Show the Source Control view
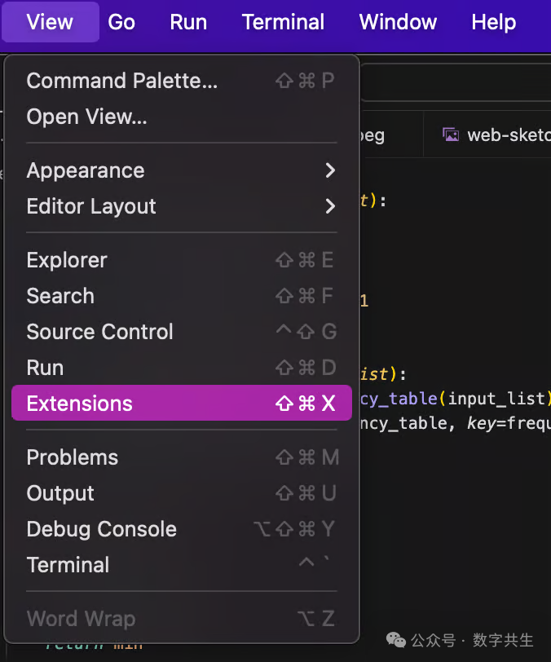551x662 pixels. pyautogui.click(x=99, y=332)
